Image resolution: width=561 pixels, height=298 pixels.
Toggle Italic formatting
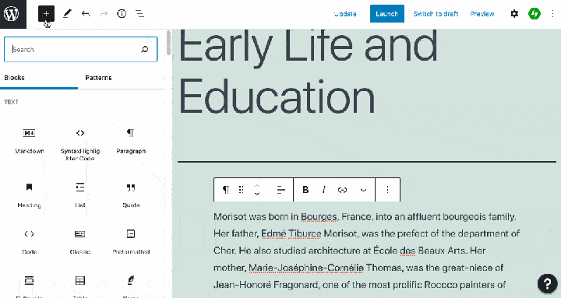[x=324, y=190]
